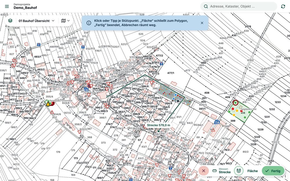Click the blue pedestrian sign near parcel 3682
This screenshot has height=181, width=290.
(86, 89)
